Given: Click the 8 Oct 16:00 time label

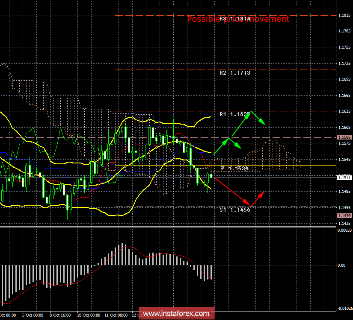Looking at the screenshot, I should 60,315.
